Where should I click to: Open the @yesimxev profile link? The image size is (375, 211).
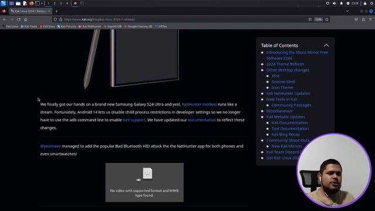tap(50, 146)
